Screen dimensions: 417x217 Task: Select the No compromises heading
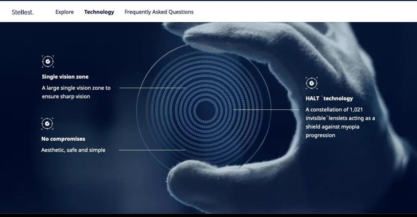point(63,139)
